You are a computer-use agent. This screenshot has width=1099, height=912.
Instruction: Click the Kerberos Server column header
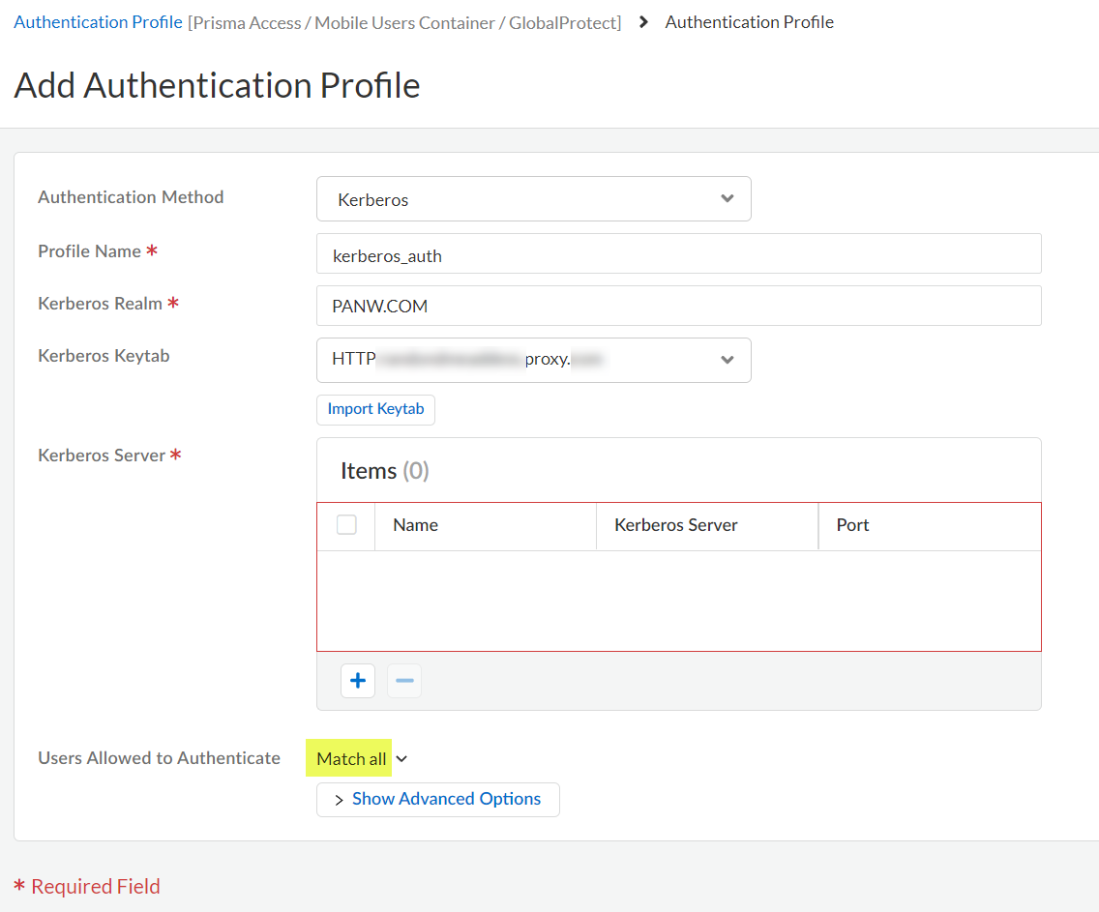pos(676,525)
